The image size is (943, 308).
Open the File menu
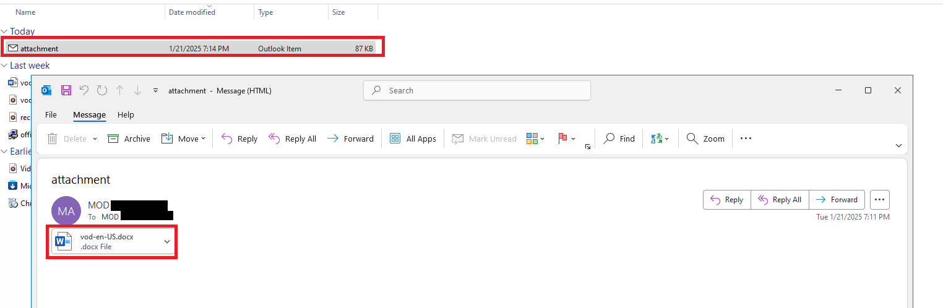51,114
